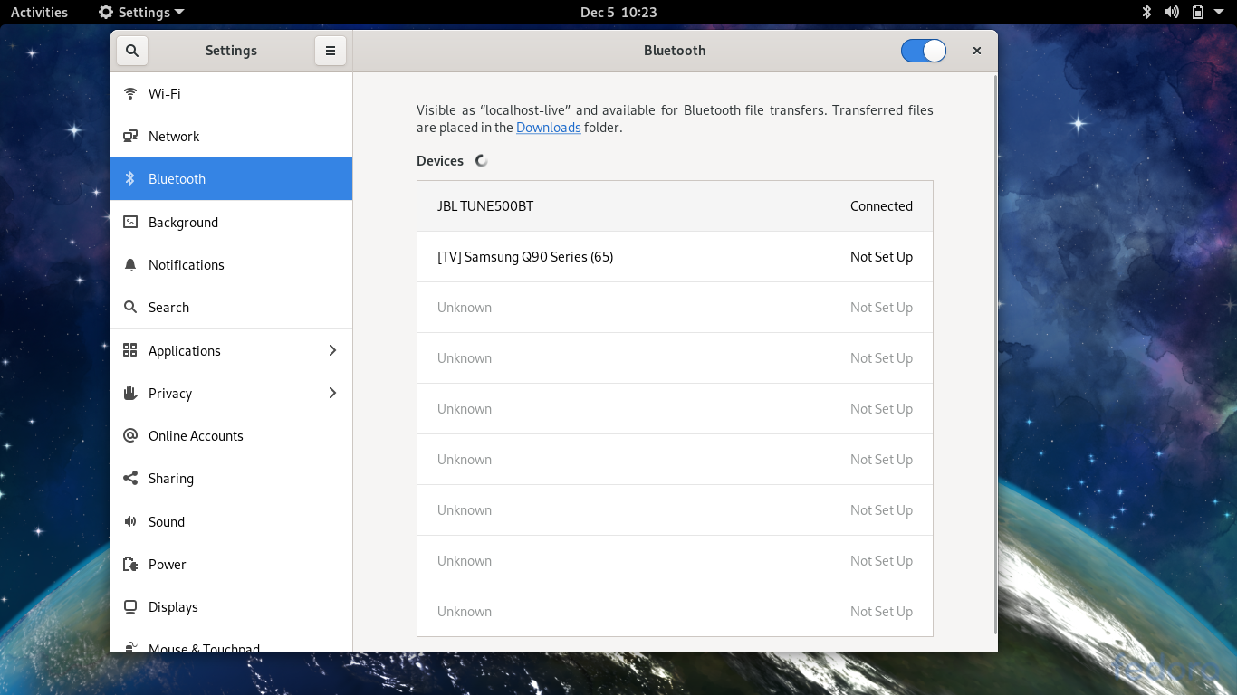The height and width of the screenshot is (695, 1237).
Task: Click the Privacy hand icon
Action: (x=130, y=393)
